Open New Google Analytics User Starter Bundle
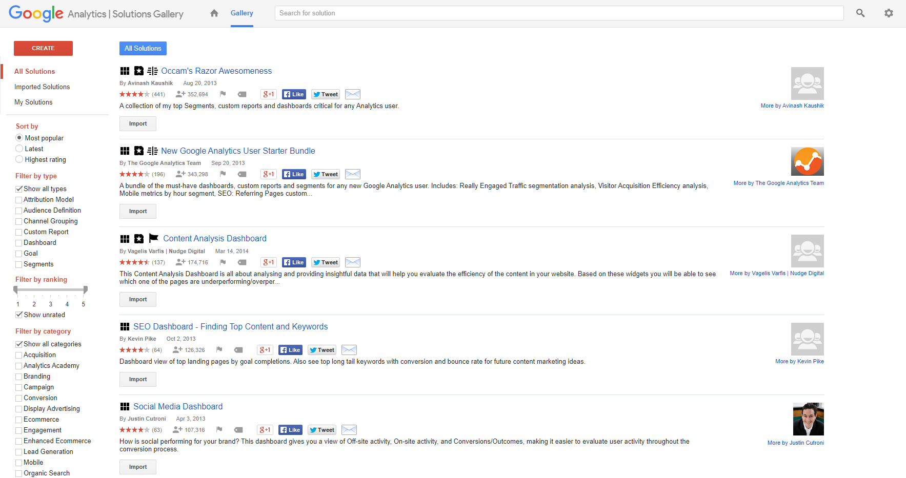The width and height of the screenshot is (906, 478). (x=238, y=151)
